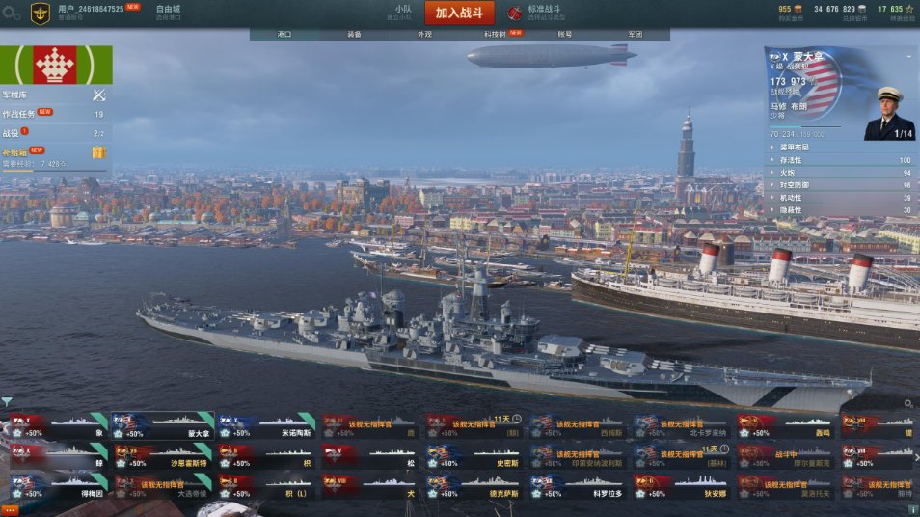Viewport: 920px width, 517px height.
Task: Expand the 装甲布局 section
Action: click(x=841, y=148)
